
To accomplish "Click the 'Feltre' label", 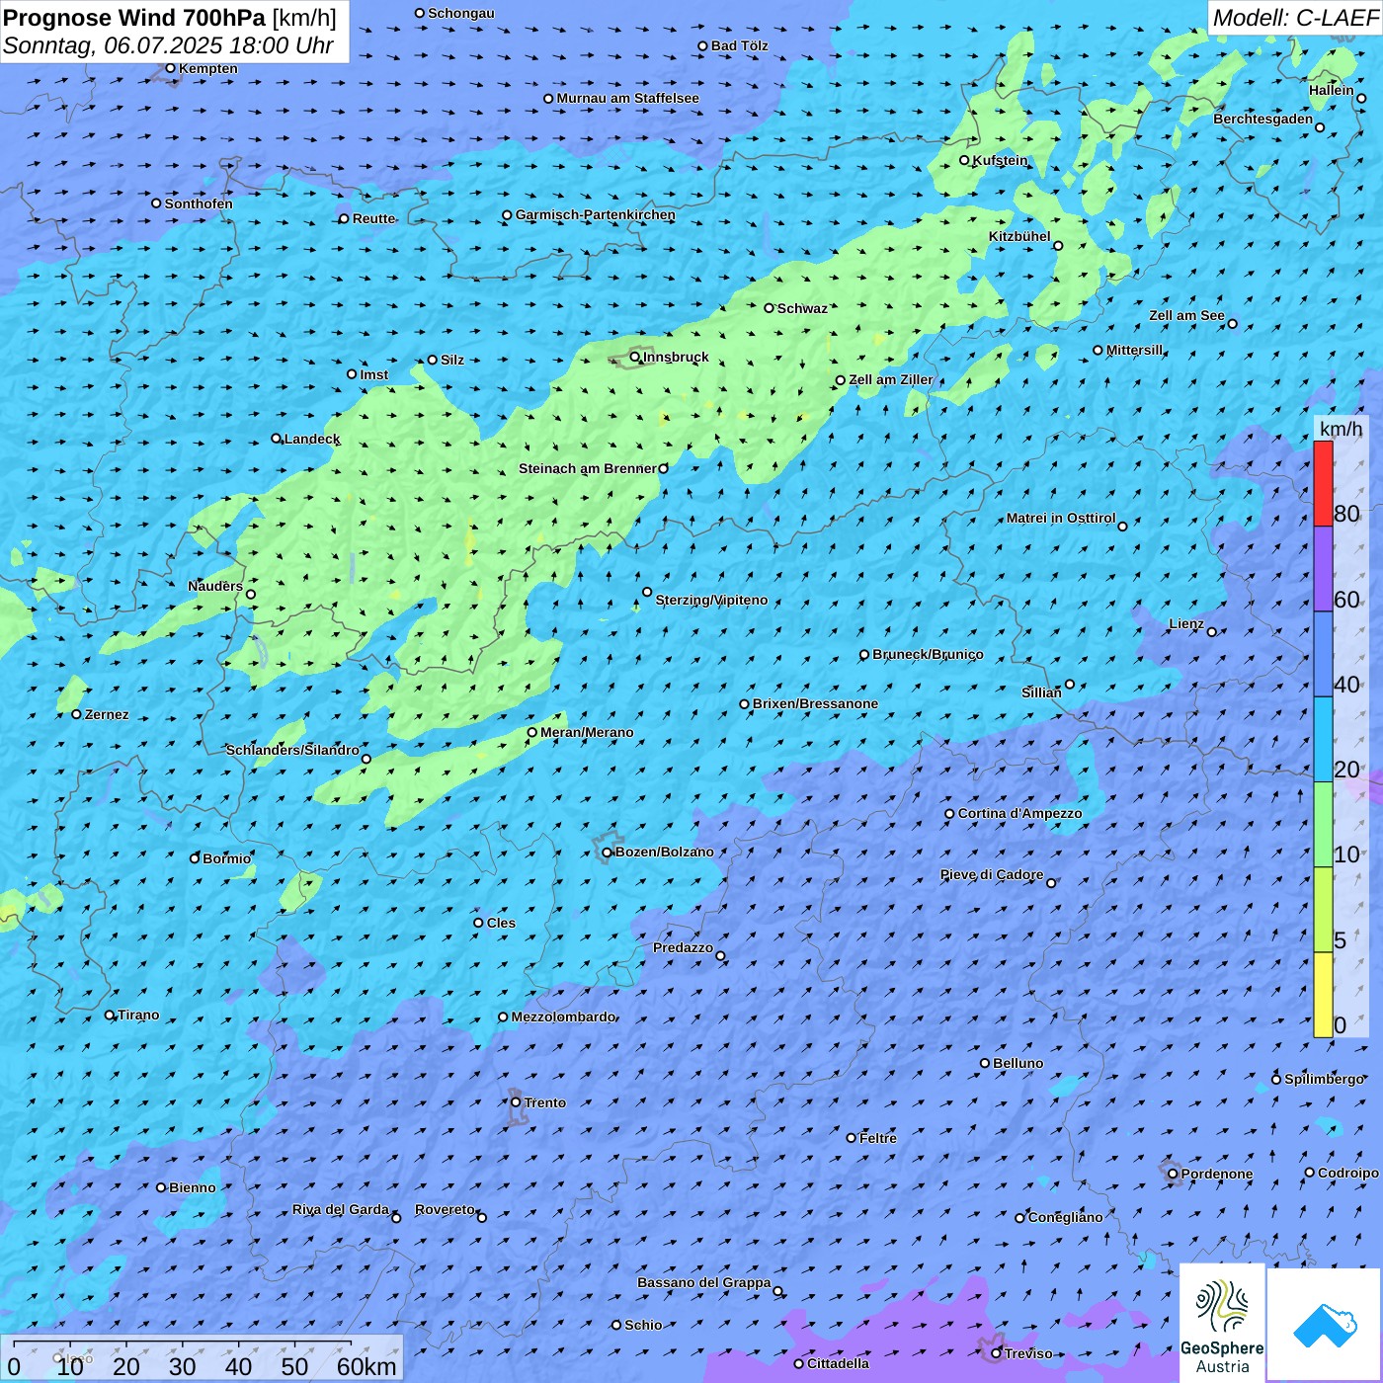I will coord(878,1138).
